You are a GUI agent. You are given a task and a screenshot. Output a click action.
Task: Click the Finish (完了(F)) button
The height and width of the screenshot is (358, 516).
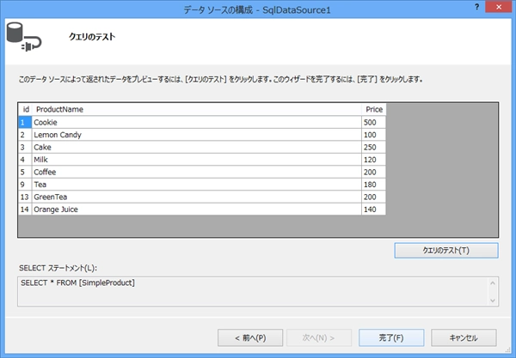[391, 337]
